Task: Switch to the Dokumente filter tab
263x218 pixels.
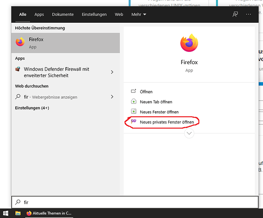Action: pos(63,14)
